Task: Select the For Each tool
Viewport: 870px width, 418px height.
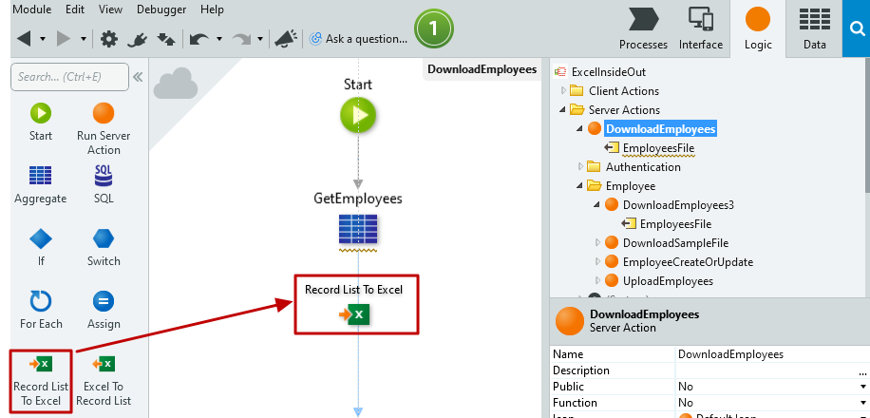Action: (x=41, y=311)
